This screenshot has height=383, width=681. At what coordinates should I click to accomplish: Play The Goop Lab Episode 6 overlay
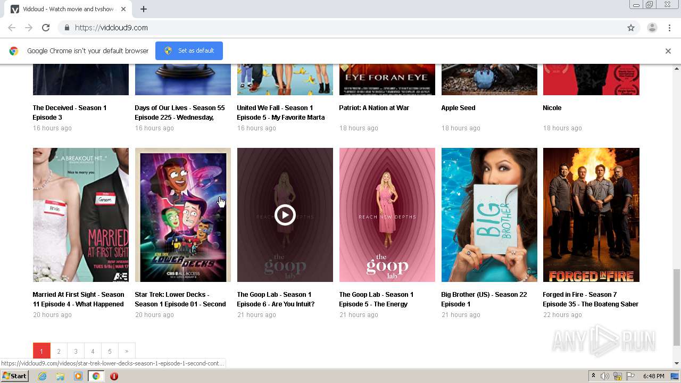[x=285, y=215]
